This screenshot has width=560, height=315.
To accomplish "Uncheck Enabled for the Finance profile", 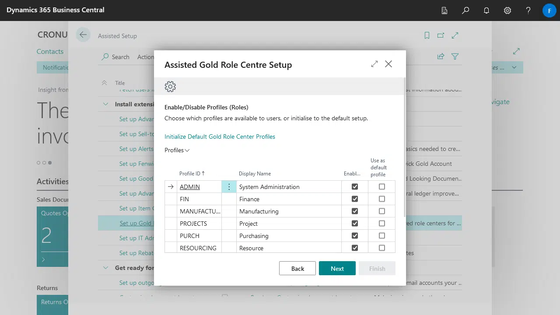I will click(x=355, y=199).
